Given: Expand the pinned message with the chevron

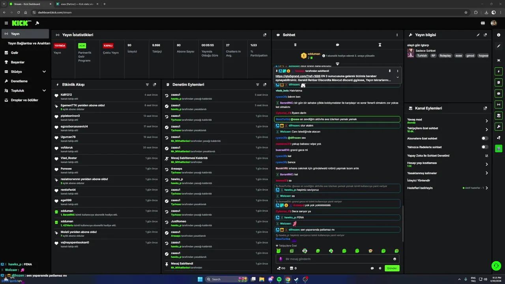Looking at the screenshot, I should (397, 77).
